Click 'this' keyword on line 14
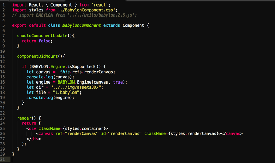The width and height of the screenshot is (275, 163). tap(65, 72)
